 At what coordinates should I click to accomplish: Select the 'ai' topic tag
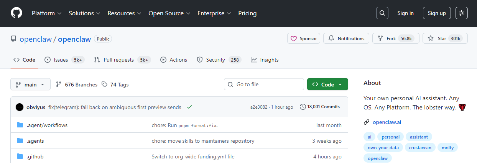[x=369, y=137]
